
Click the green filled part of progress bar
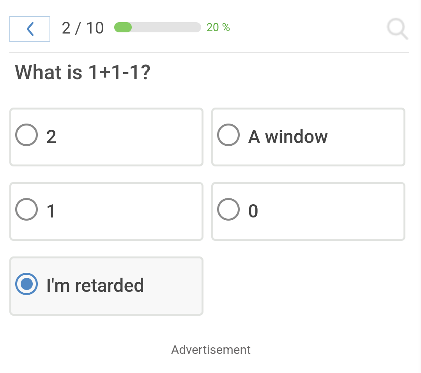123,27
